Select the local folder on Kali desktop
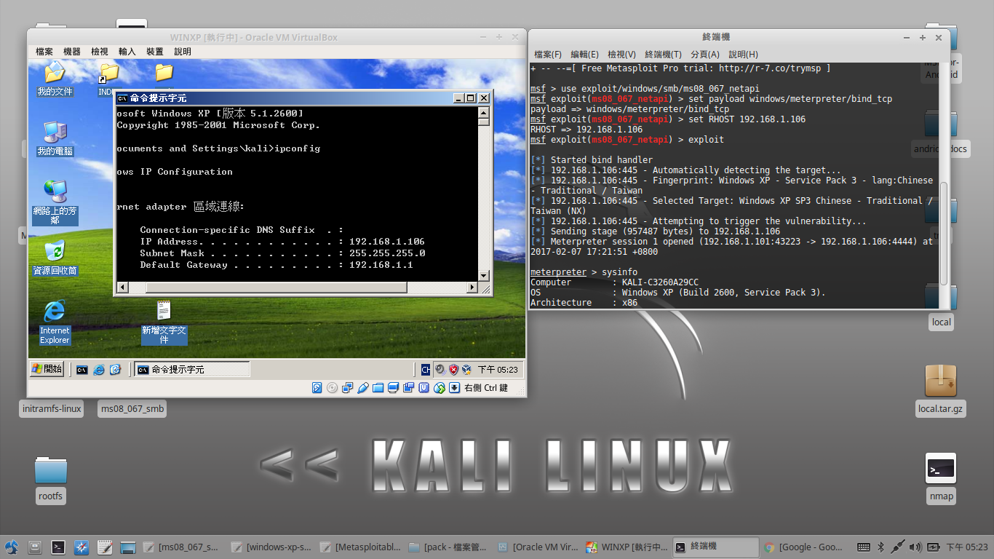The height and width of the screenshot is (559, 994). point(941,306)
